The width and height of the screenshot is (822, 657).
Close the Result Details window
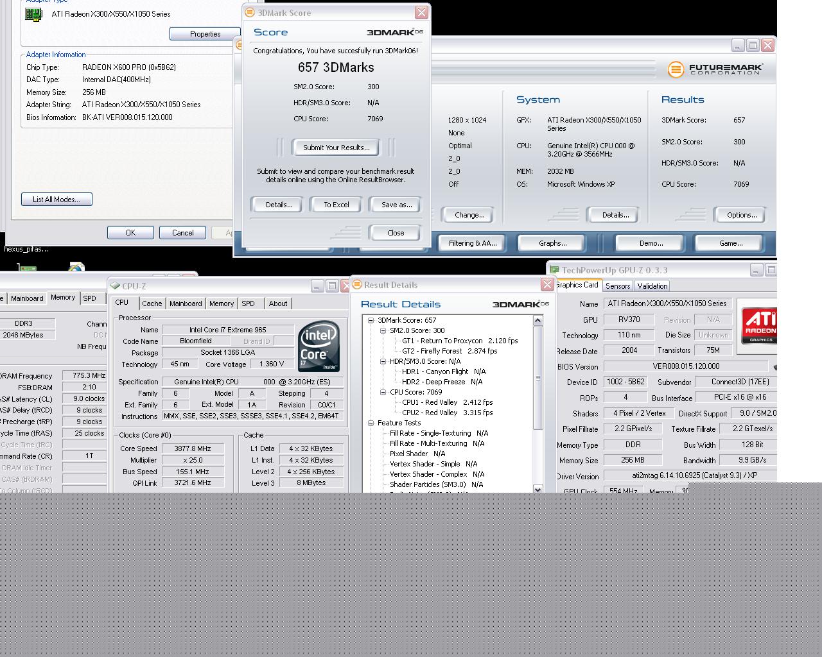[x=547, y=284]
